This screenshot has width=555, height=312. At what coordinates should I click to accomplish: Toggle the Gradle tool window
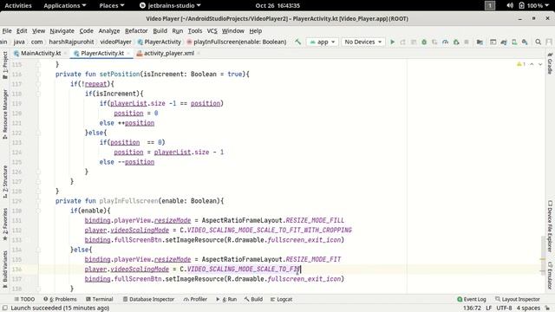(x=550, y=63)
